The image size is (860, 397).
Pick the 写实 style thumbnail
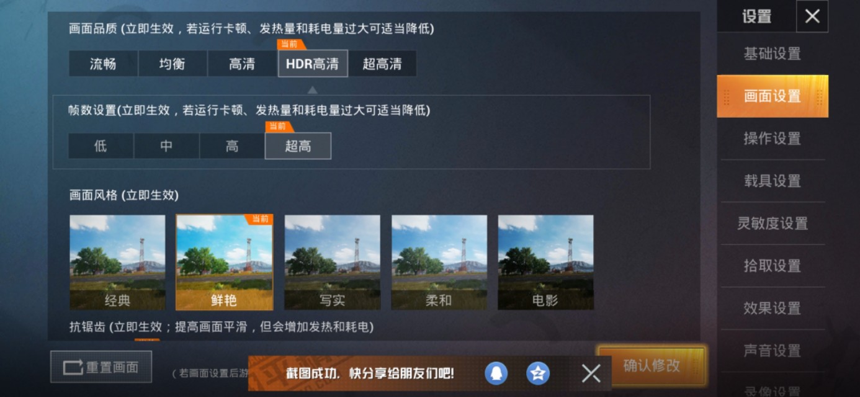[x=333, y=262]
